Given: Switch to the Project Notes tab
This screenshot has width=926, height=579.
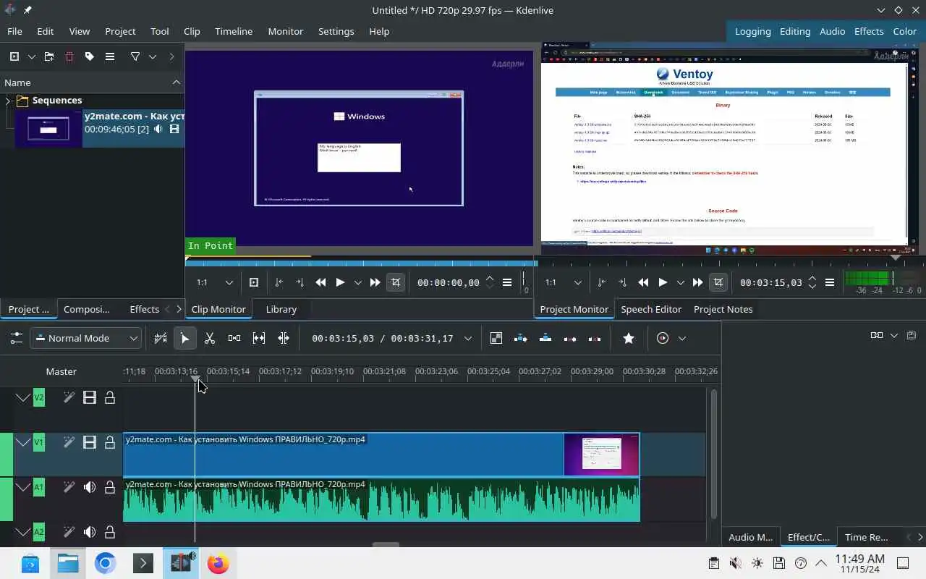Looking at the screenshot, I should (x=723, y=309).
